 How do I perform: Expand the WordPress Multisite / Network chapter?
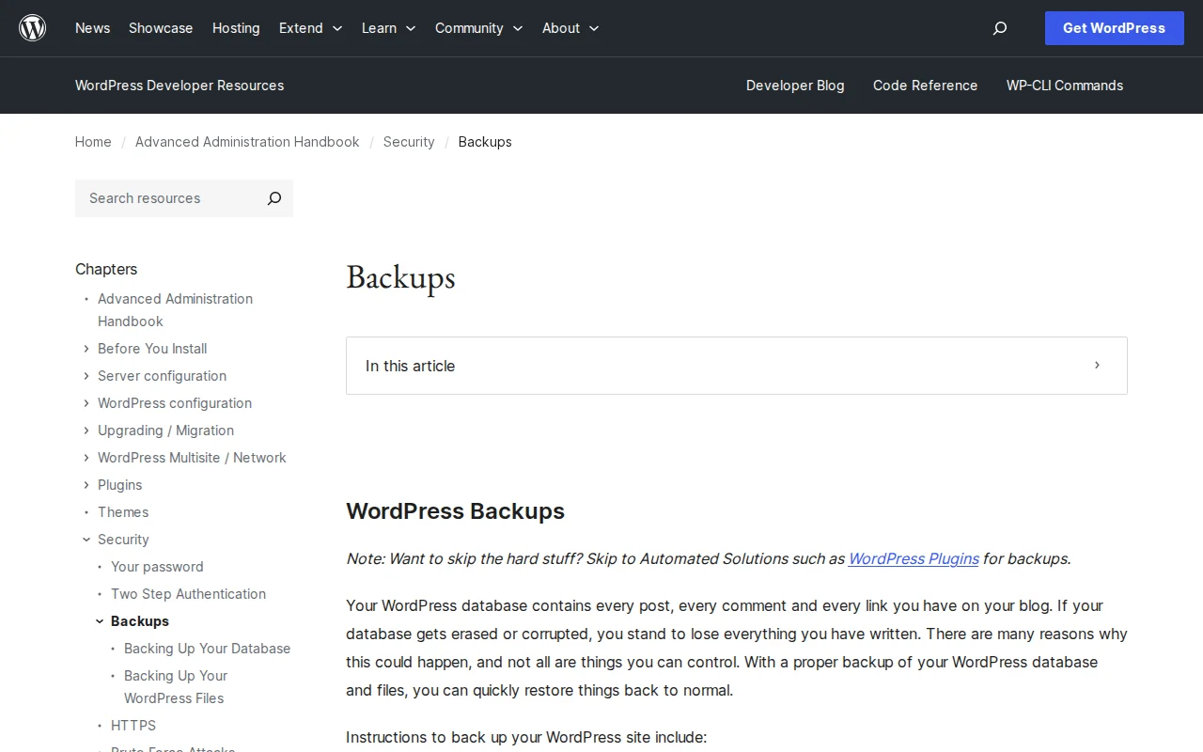[86, 458]
